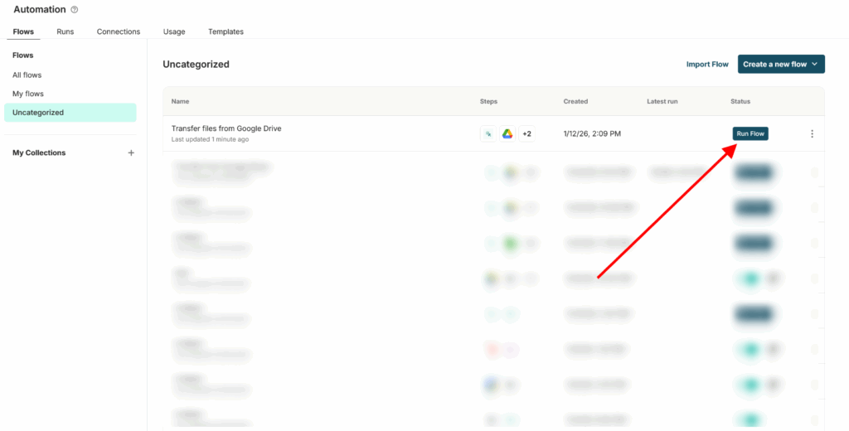
Task: Open the Connections tab
Action: coord(119,31)
